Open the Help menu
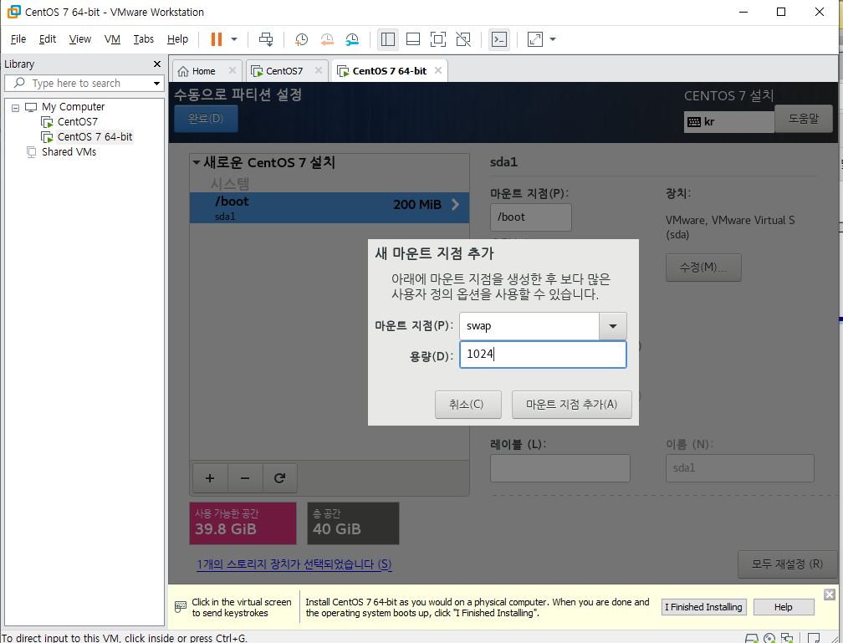 point(177,39)
